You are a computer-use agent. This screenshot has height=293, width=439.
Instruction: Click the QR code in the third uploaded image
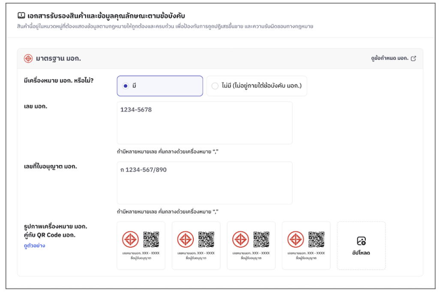261,239
